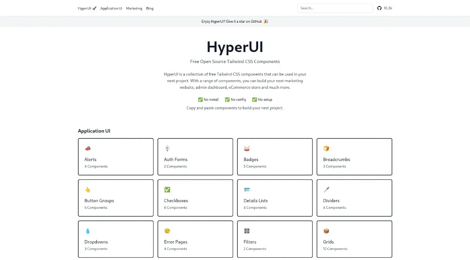This screenshot has width=470, height=260.
Task: Click the icon on the Dividers card
Action: [326, 190]
